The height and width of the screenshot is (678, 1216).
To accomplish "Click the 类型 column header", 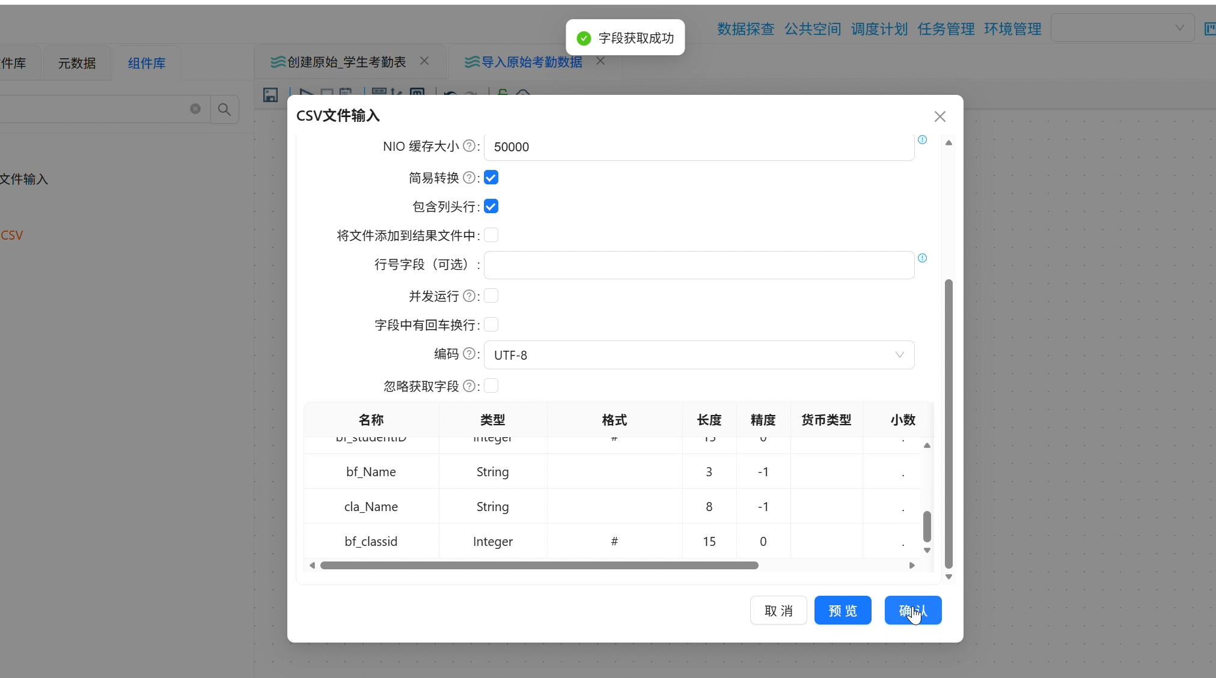I will (493, 420).
